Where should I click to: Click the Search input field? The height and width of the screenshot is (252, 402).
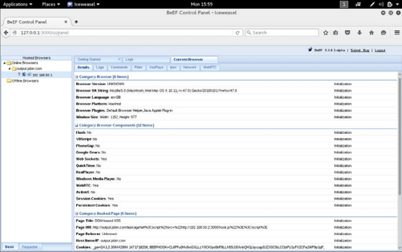click(x=282, y=33)
